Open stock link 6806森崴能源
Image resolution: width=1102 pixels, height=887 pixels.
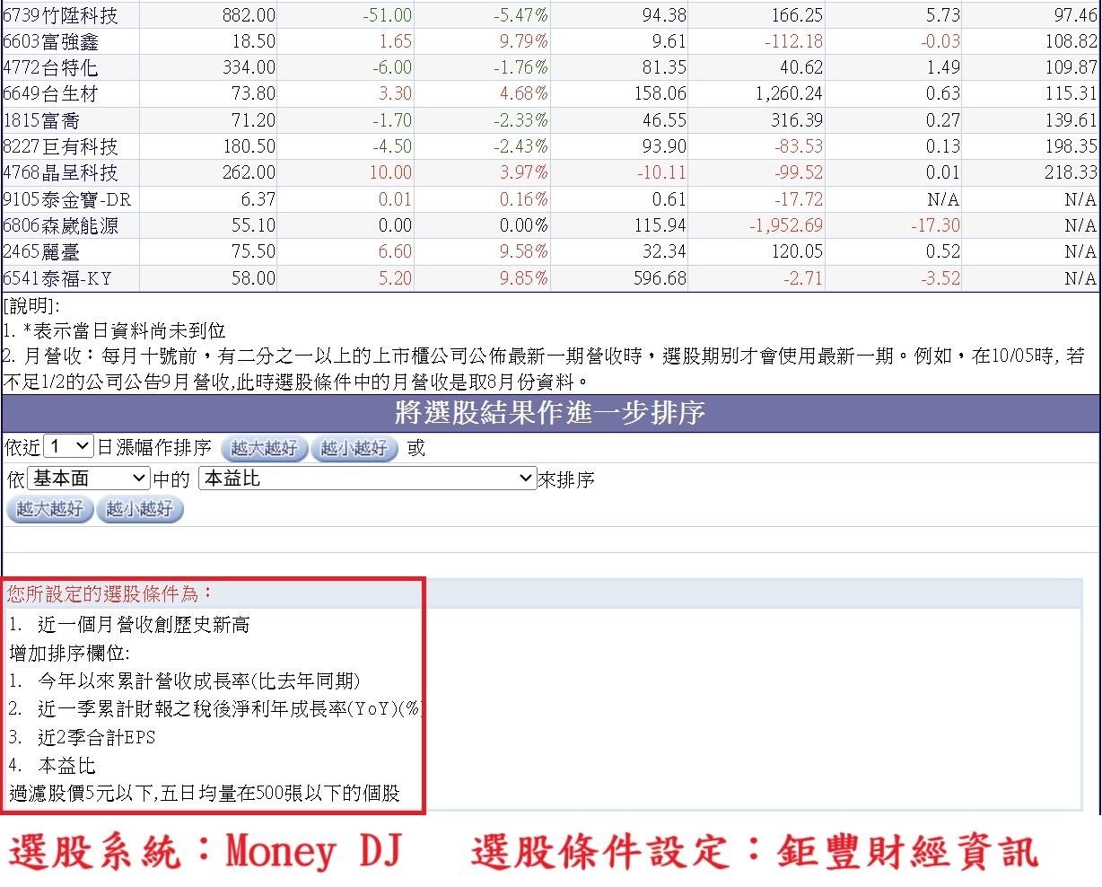point(60,225)
